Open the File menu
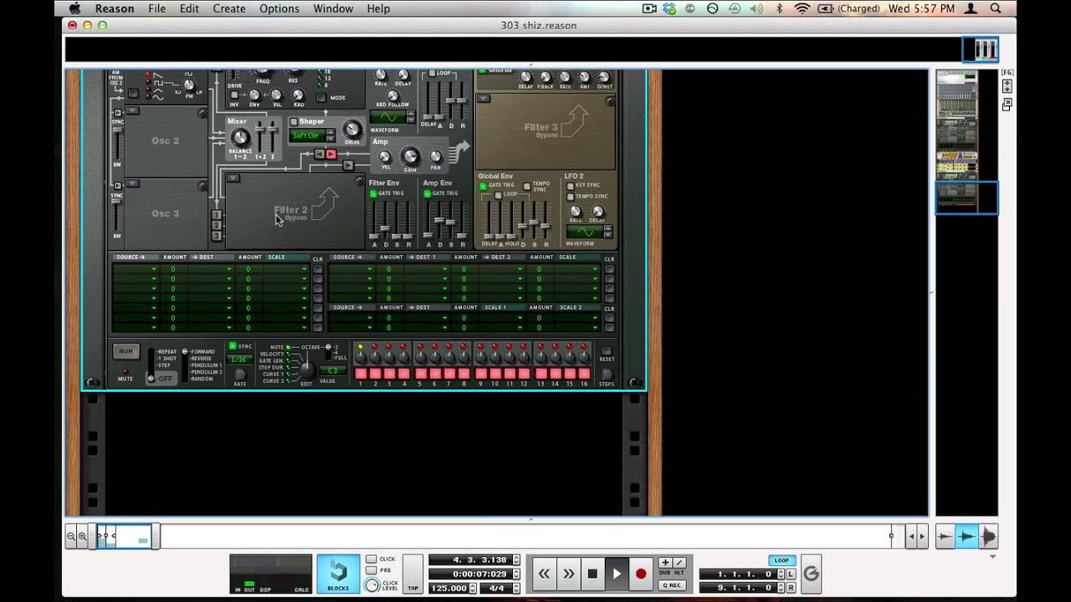1071x602 pixels. coord(156,8)
